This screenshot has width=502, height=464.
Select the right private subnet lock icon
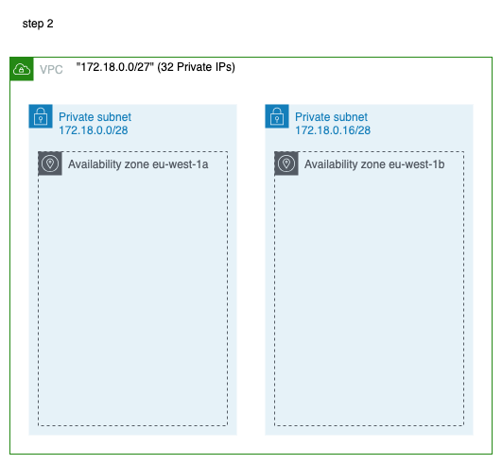point(277,116)
